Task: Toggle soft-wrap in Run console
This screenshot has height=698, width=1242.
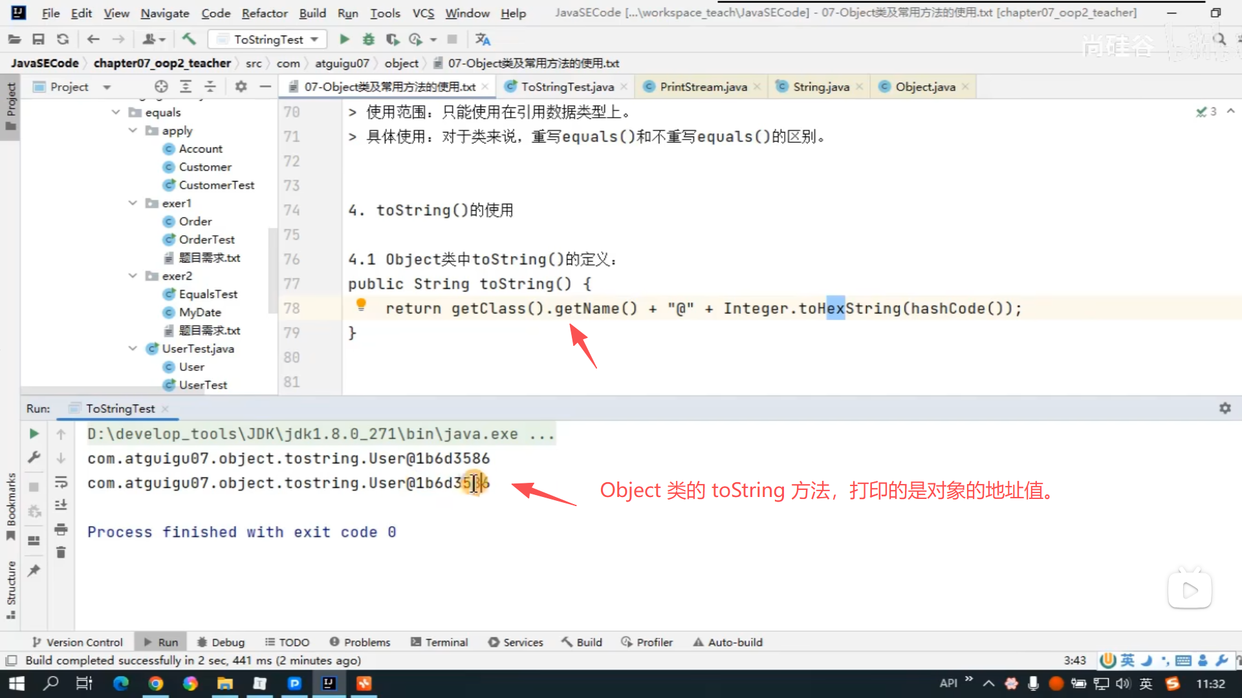Action: click(61, 482)
